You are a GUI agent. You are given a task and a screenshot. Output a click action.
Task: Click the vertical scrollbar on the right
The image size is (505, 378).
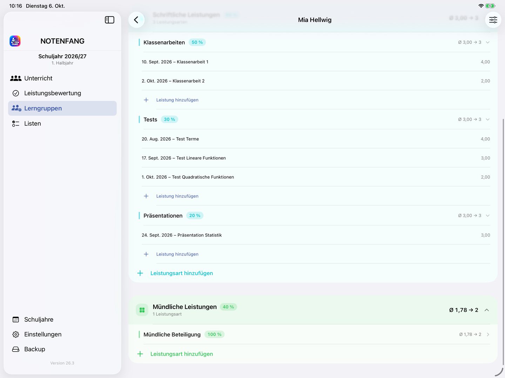click(x=503, y=241)
